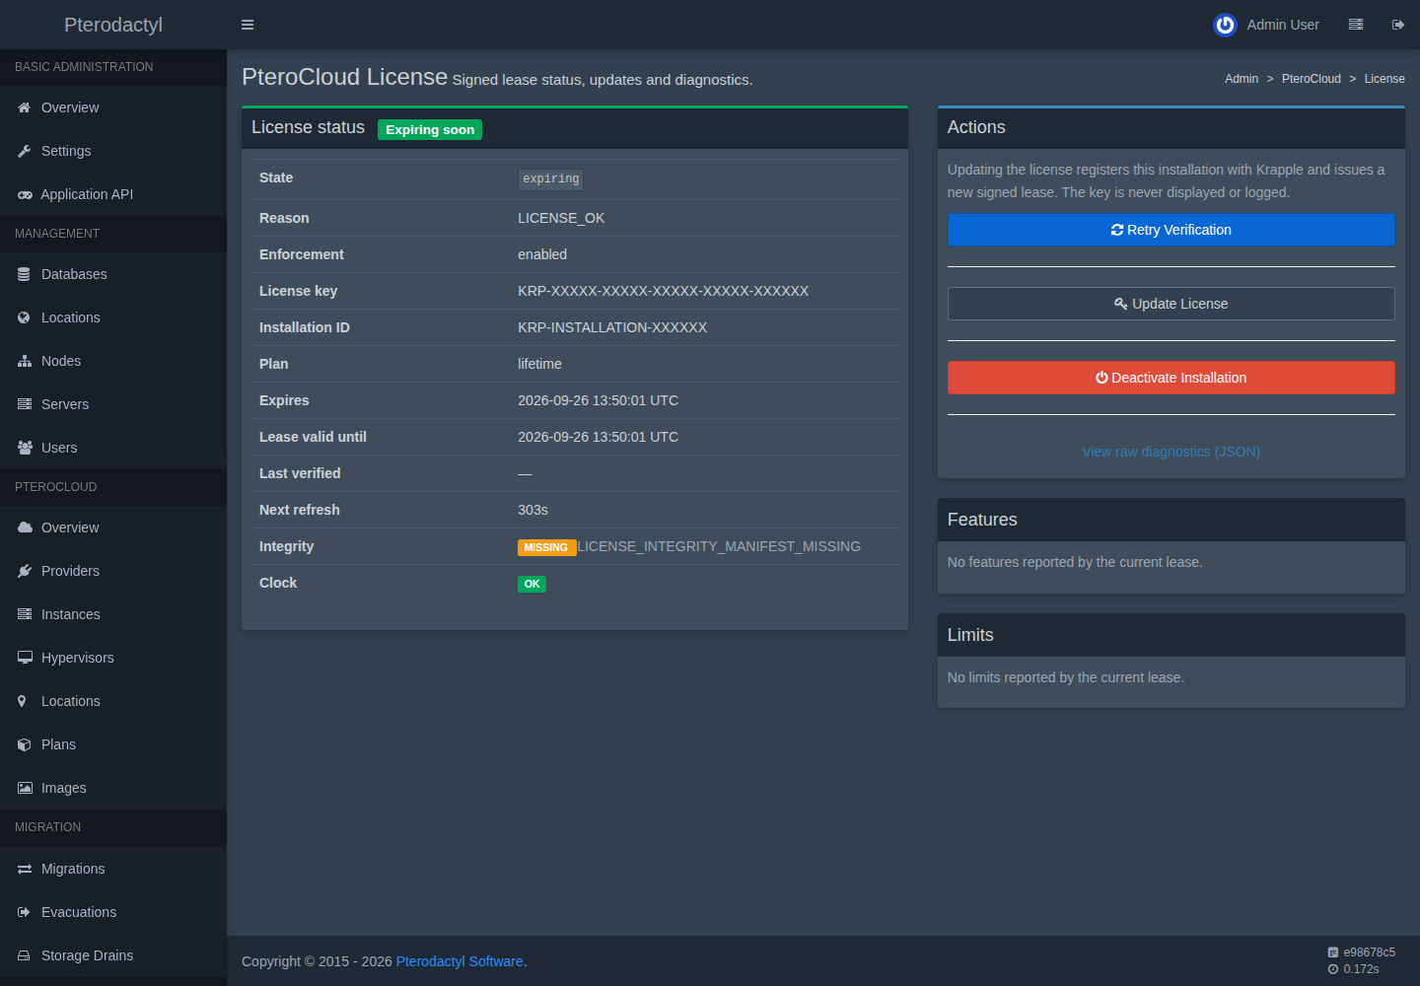This screenshot has height=986, width=1420.
Task: Click the Admin User name
Action: click(x=1283, y=25)
